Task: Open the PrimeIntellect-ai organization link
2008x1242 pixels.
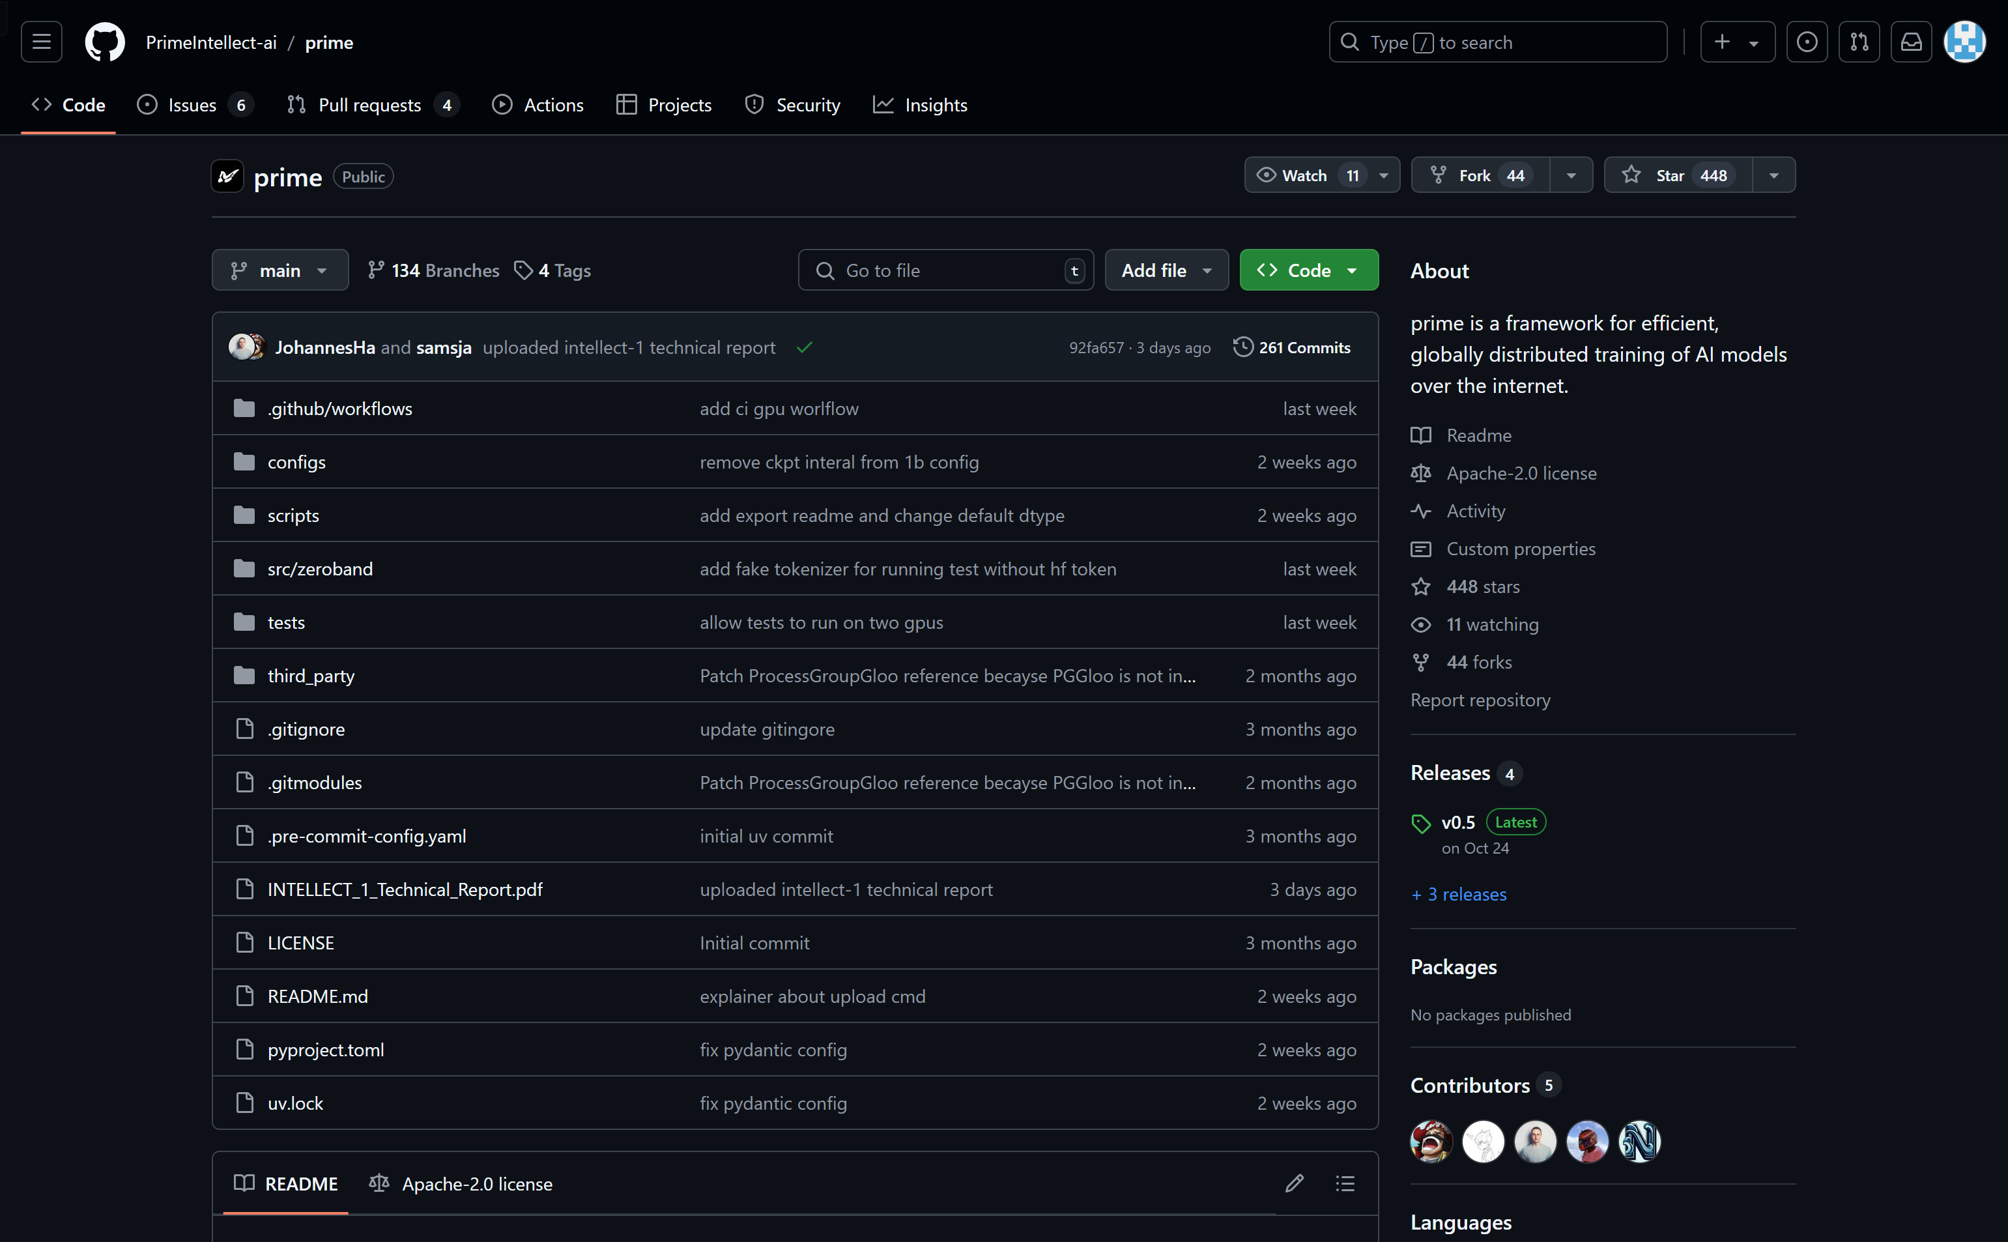Action: pos(211,42)
